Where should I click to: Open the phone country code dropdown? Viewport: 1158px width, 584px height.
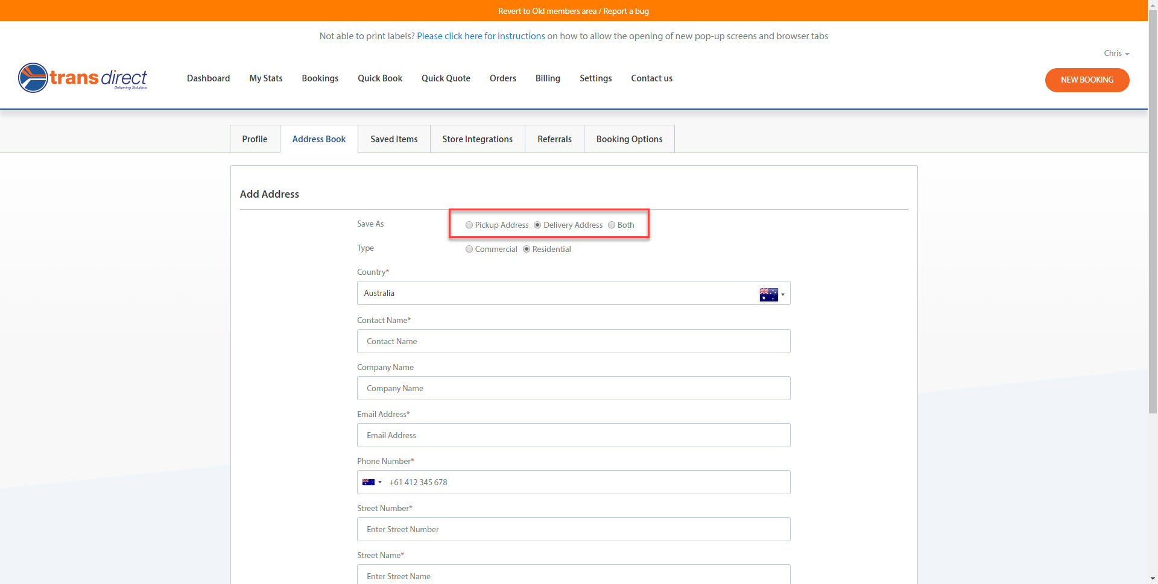click(x=380, y=482)
